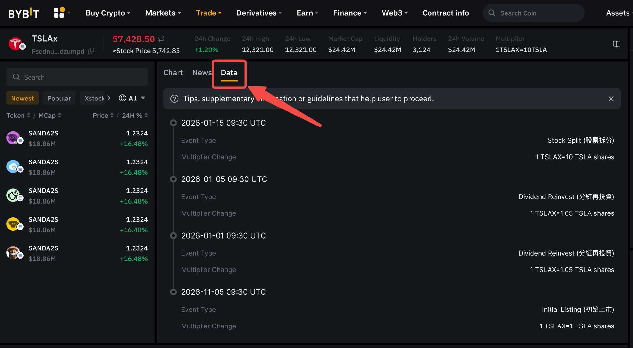Click the Bybit logo
This screenshot has height=348, width=633.
click(23, 13)
